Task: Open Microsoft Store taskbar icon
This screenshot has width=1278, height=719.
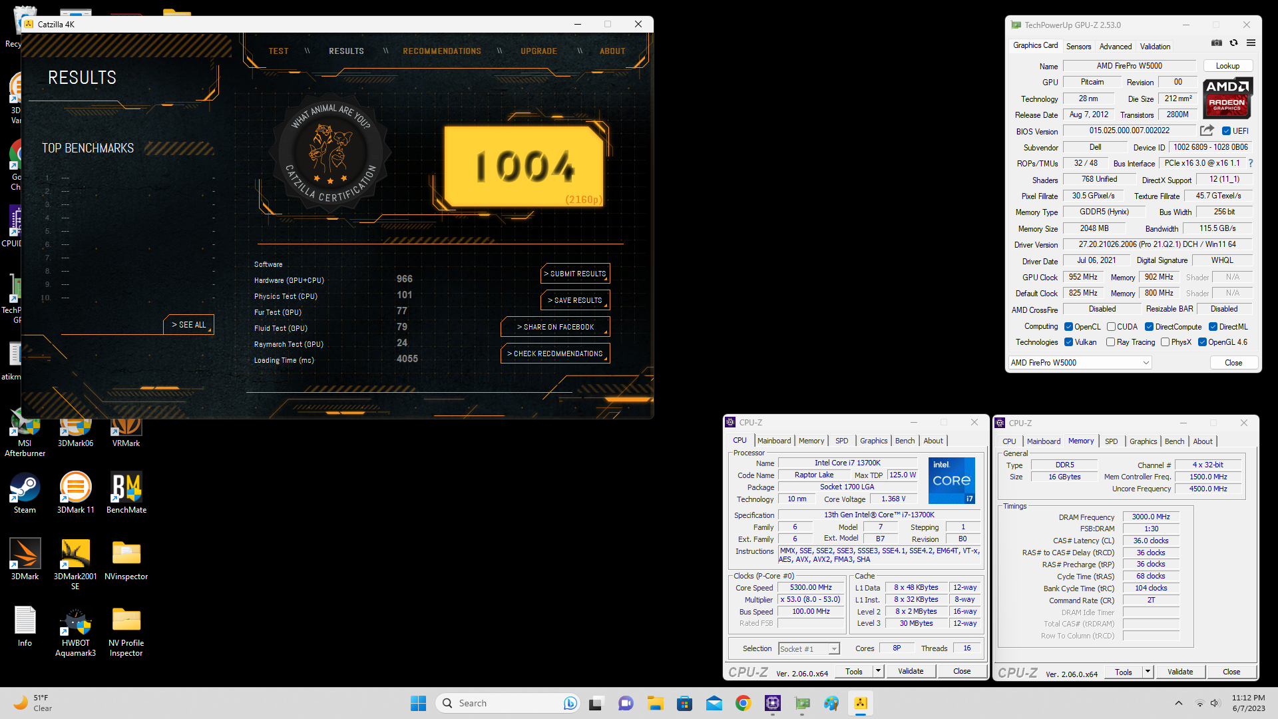Action: pyautogui.click(x=684, y=703)
